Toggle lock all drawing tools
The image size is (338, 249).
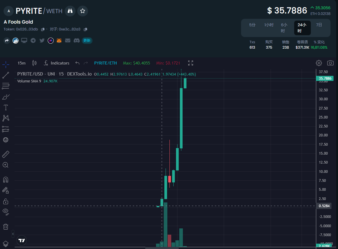pyautogui.click(x=6, y=201)
